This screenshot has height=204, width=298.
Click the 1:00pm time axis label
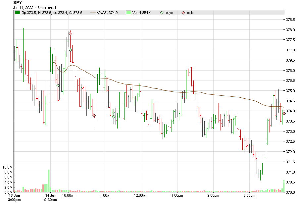click(177, 196)
